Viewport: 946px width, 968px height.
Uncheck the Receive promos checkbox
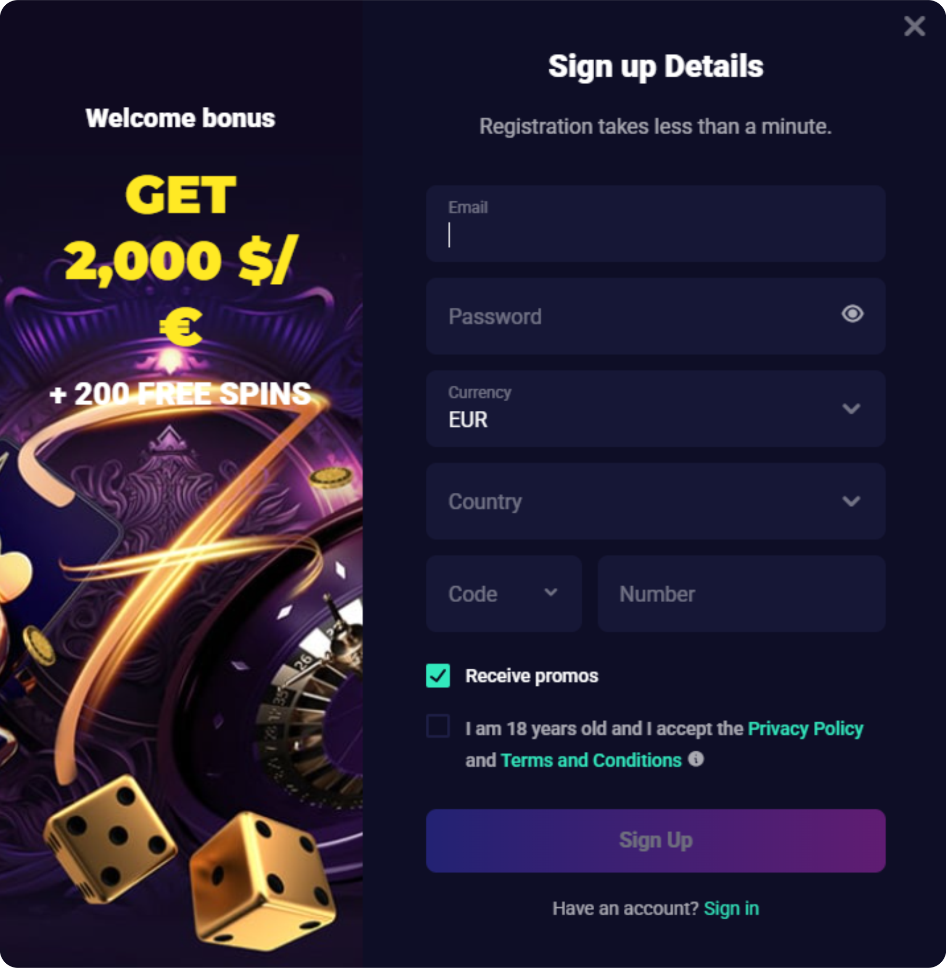click(438, 676)
